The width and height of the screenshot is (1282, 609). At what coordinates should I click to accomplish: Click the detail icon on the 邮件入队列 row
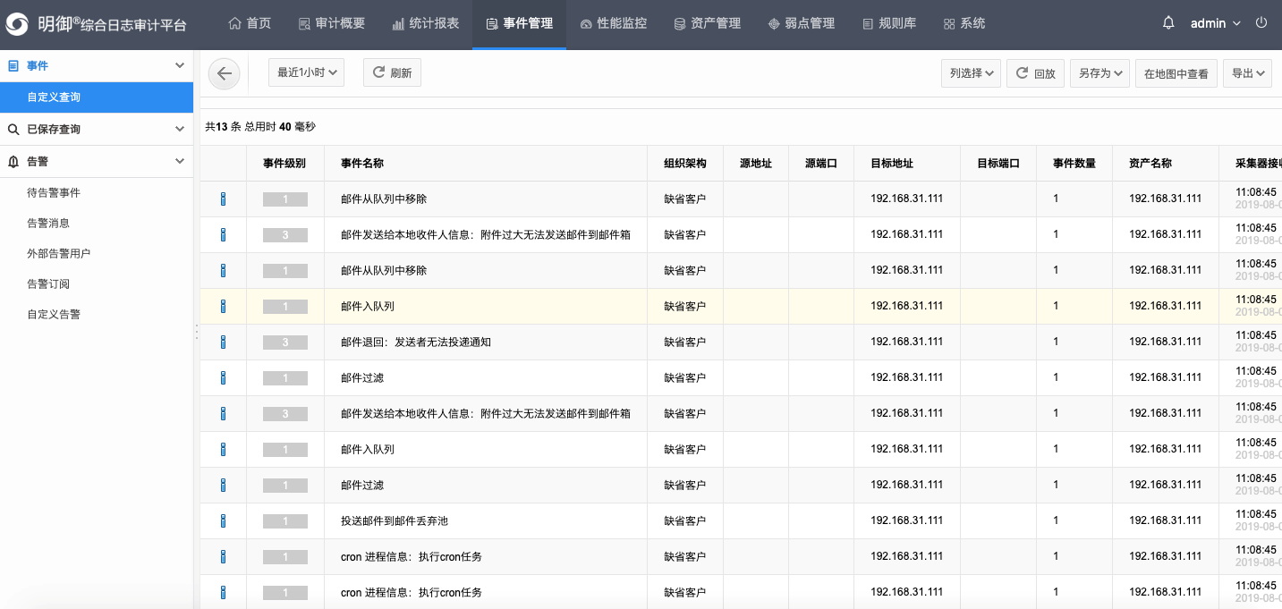223,306
